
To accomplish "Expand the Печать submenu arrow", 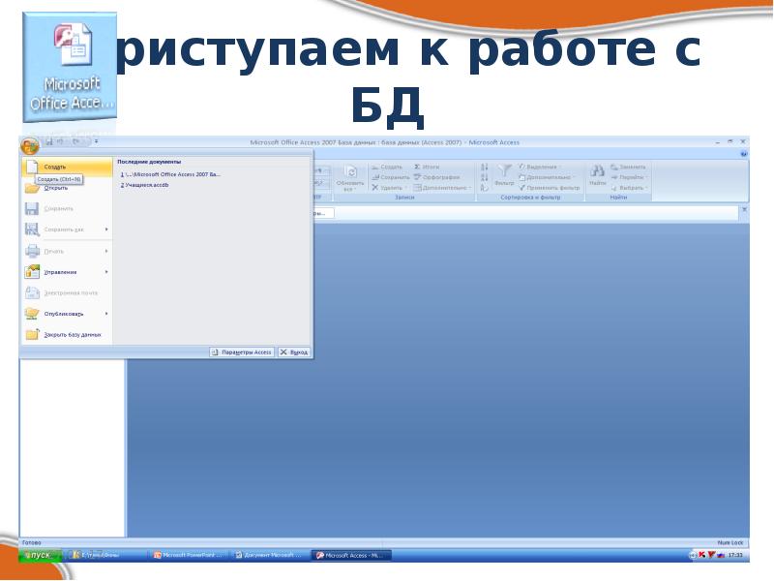I will 106,251.
